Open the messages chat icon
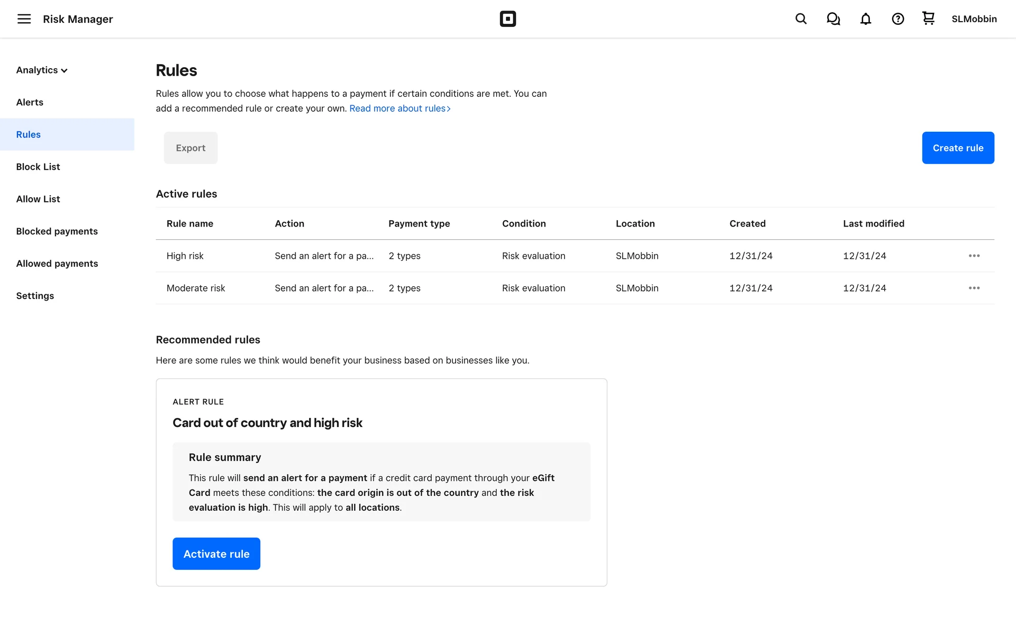1016x635 pixels. 833,19
